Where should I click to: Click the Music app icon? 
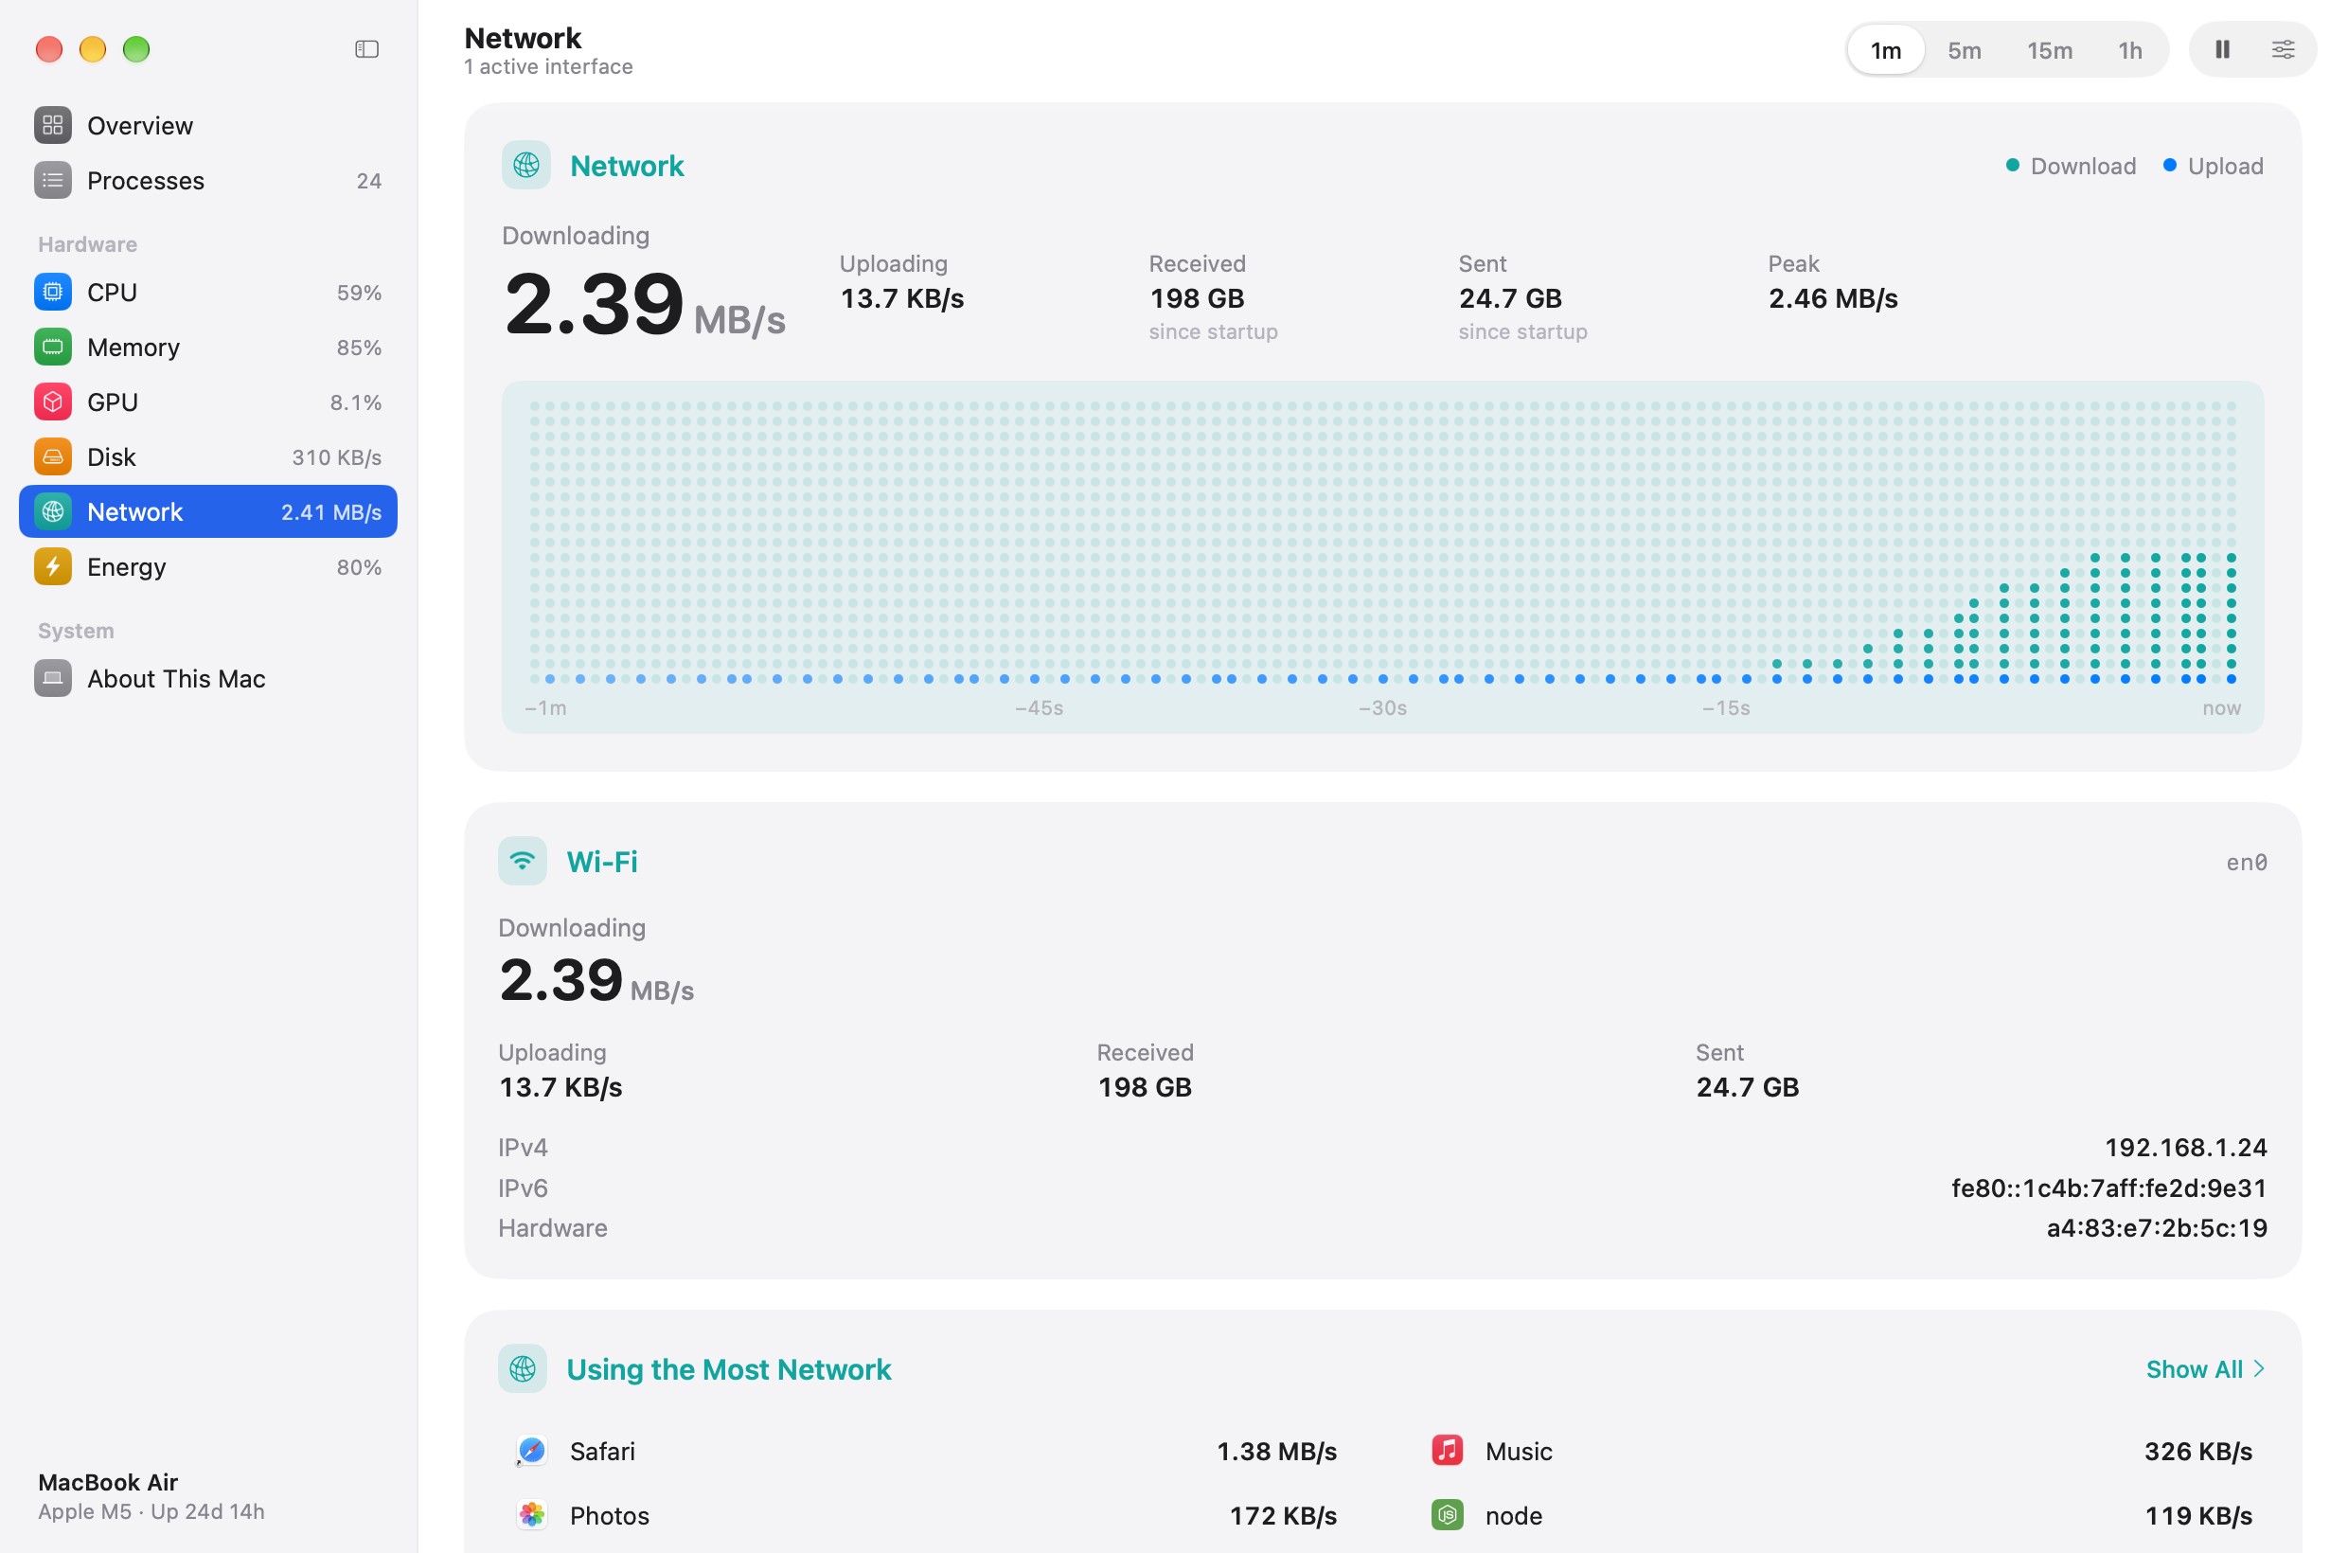(1447, 1450)
